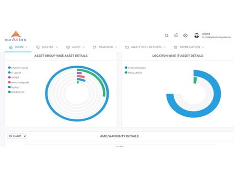
Task: Open the HOME menu tab
Action: pos(18,47)
